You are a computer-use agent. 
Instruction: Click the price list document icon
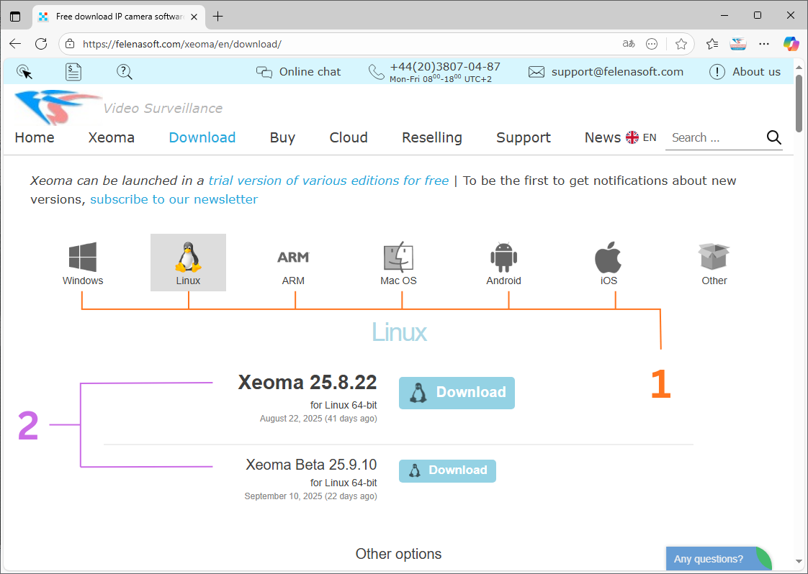click(x=73, y=71)
